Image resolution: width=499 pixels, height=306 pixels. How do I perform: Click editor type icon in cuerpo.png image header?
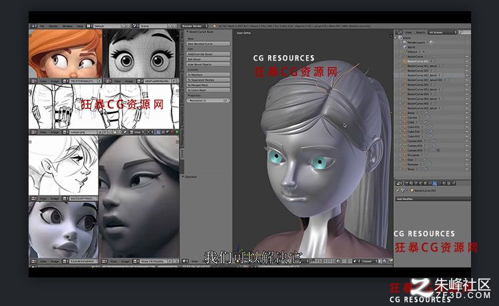tap(33, 132)
